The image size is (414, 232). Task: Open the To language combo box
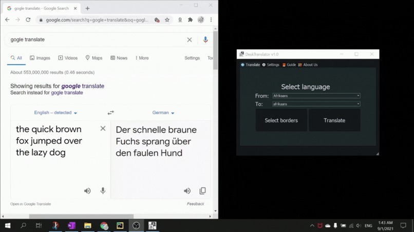click(316, 104)
